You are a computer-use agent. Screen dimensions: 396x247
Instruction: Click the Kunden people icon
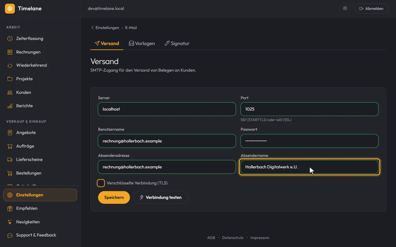click(10, 93)
